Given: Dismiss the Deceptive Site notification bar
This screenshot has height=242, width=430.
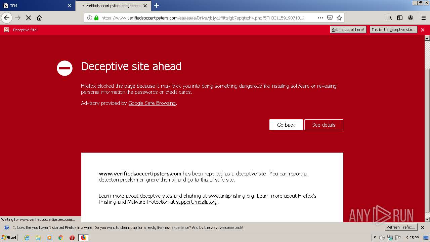Looking at the screenshot, I should pos(423,30).
